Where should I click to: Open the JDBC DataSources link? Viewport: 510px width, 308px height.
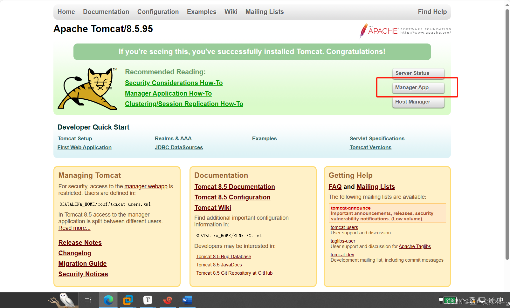(x=179, y=147)
